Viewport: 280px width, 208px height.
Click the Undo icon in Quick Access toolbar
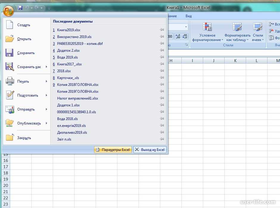(27, 8)
